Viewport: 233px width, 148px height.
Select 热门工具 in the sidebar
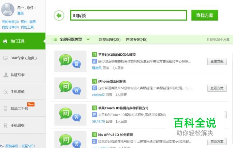23,41
